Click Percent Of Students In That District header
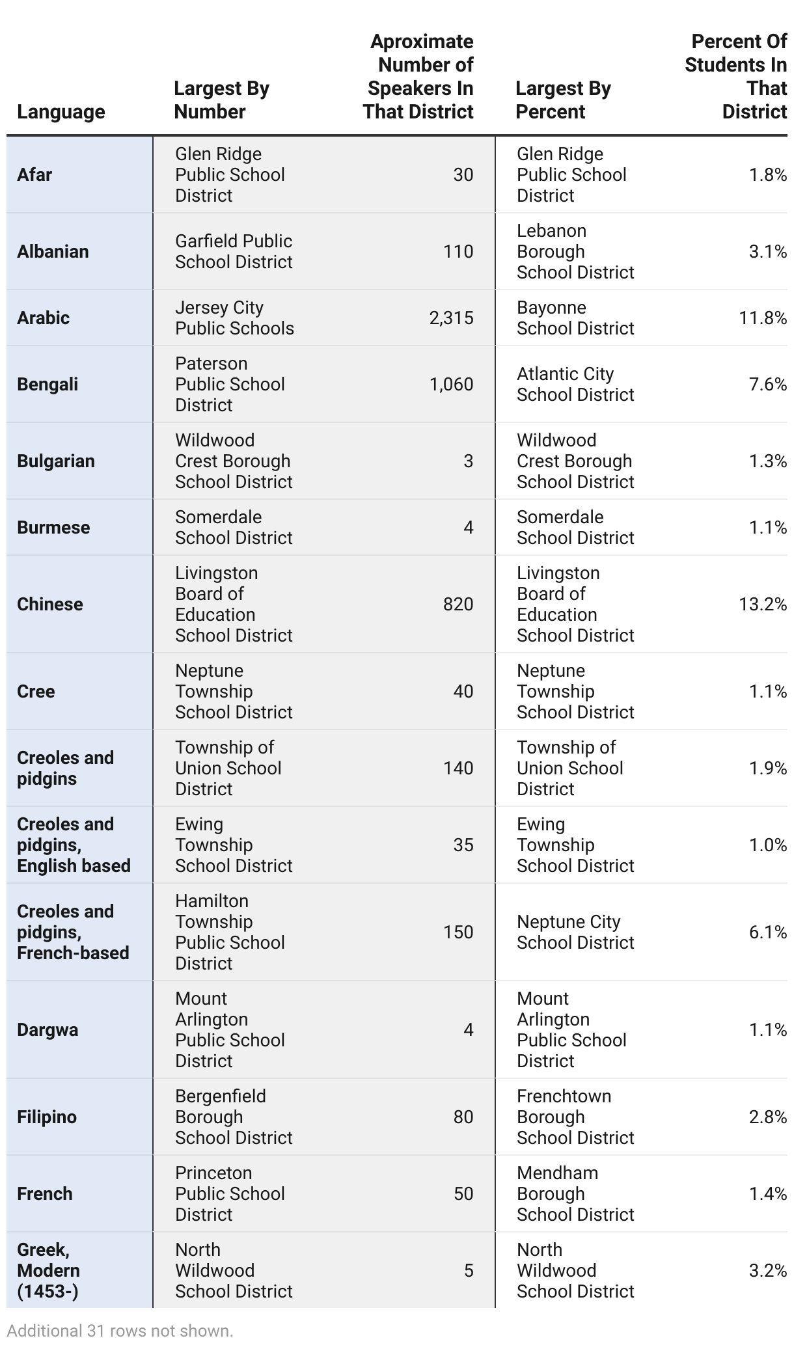Viewport: 794px width, 1347px height. (735, 76)
